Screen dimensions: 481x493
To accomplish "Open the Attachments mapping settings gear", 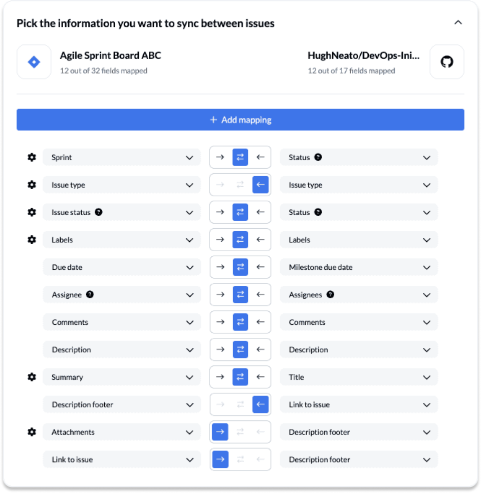I will pos(32,432).
